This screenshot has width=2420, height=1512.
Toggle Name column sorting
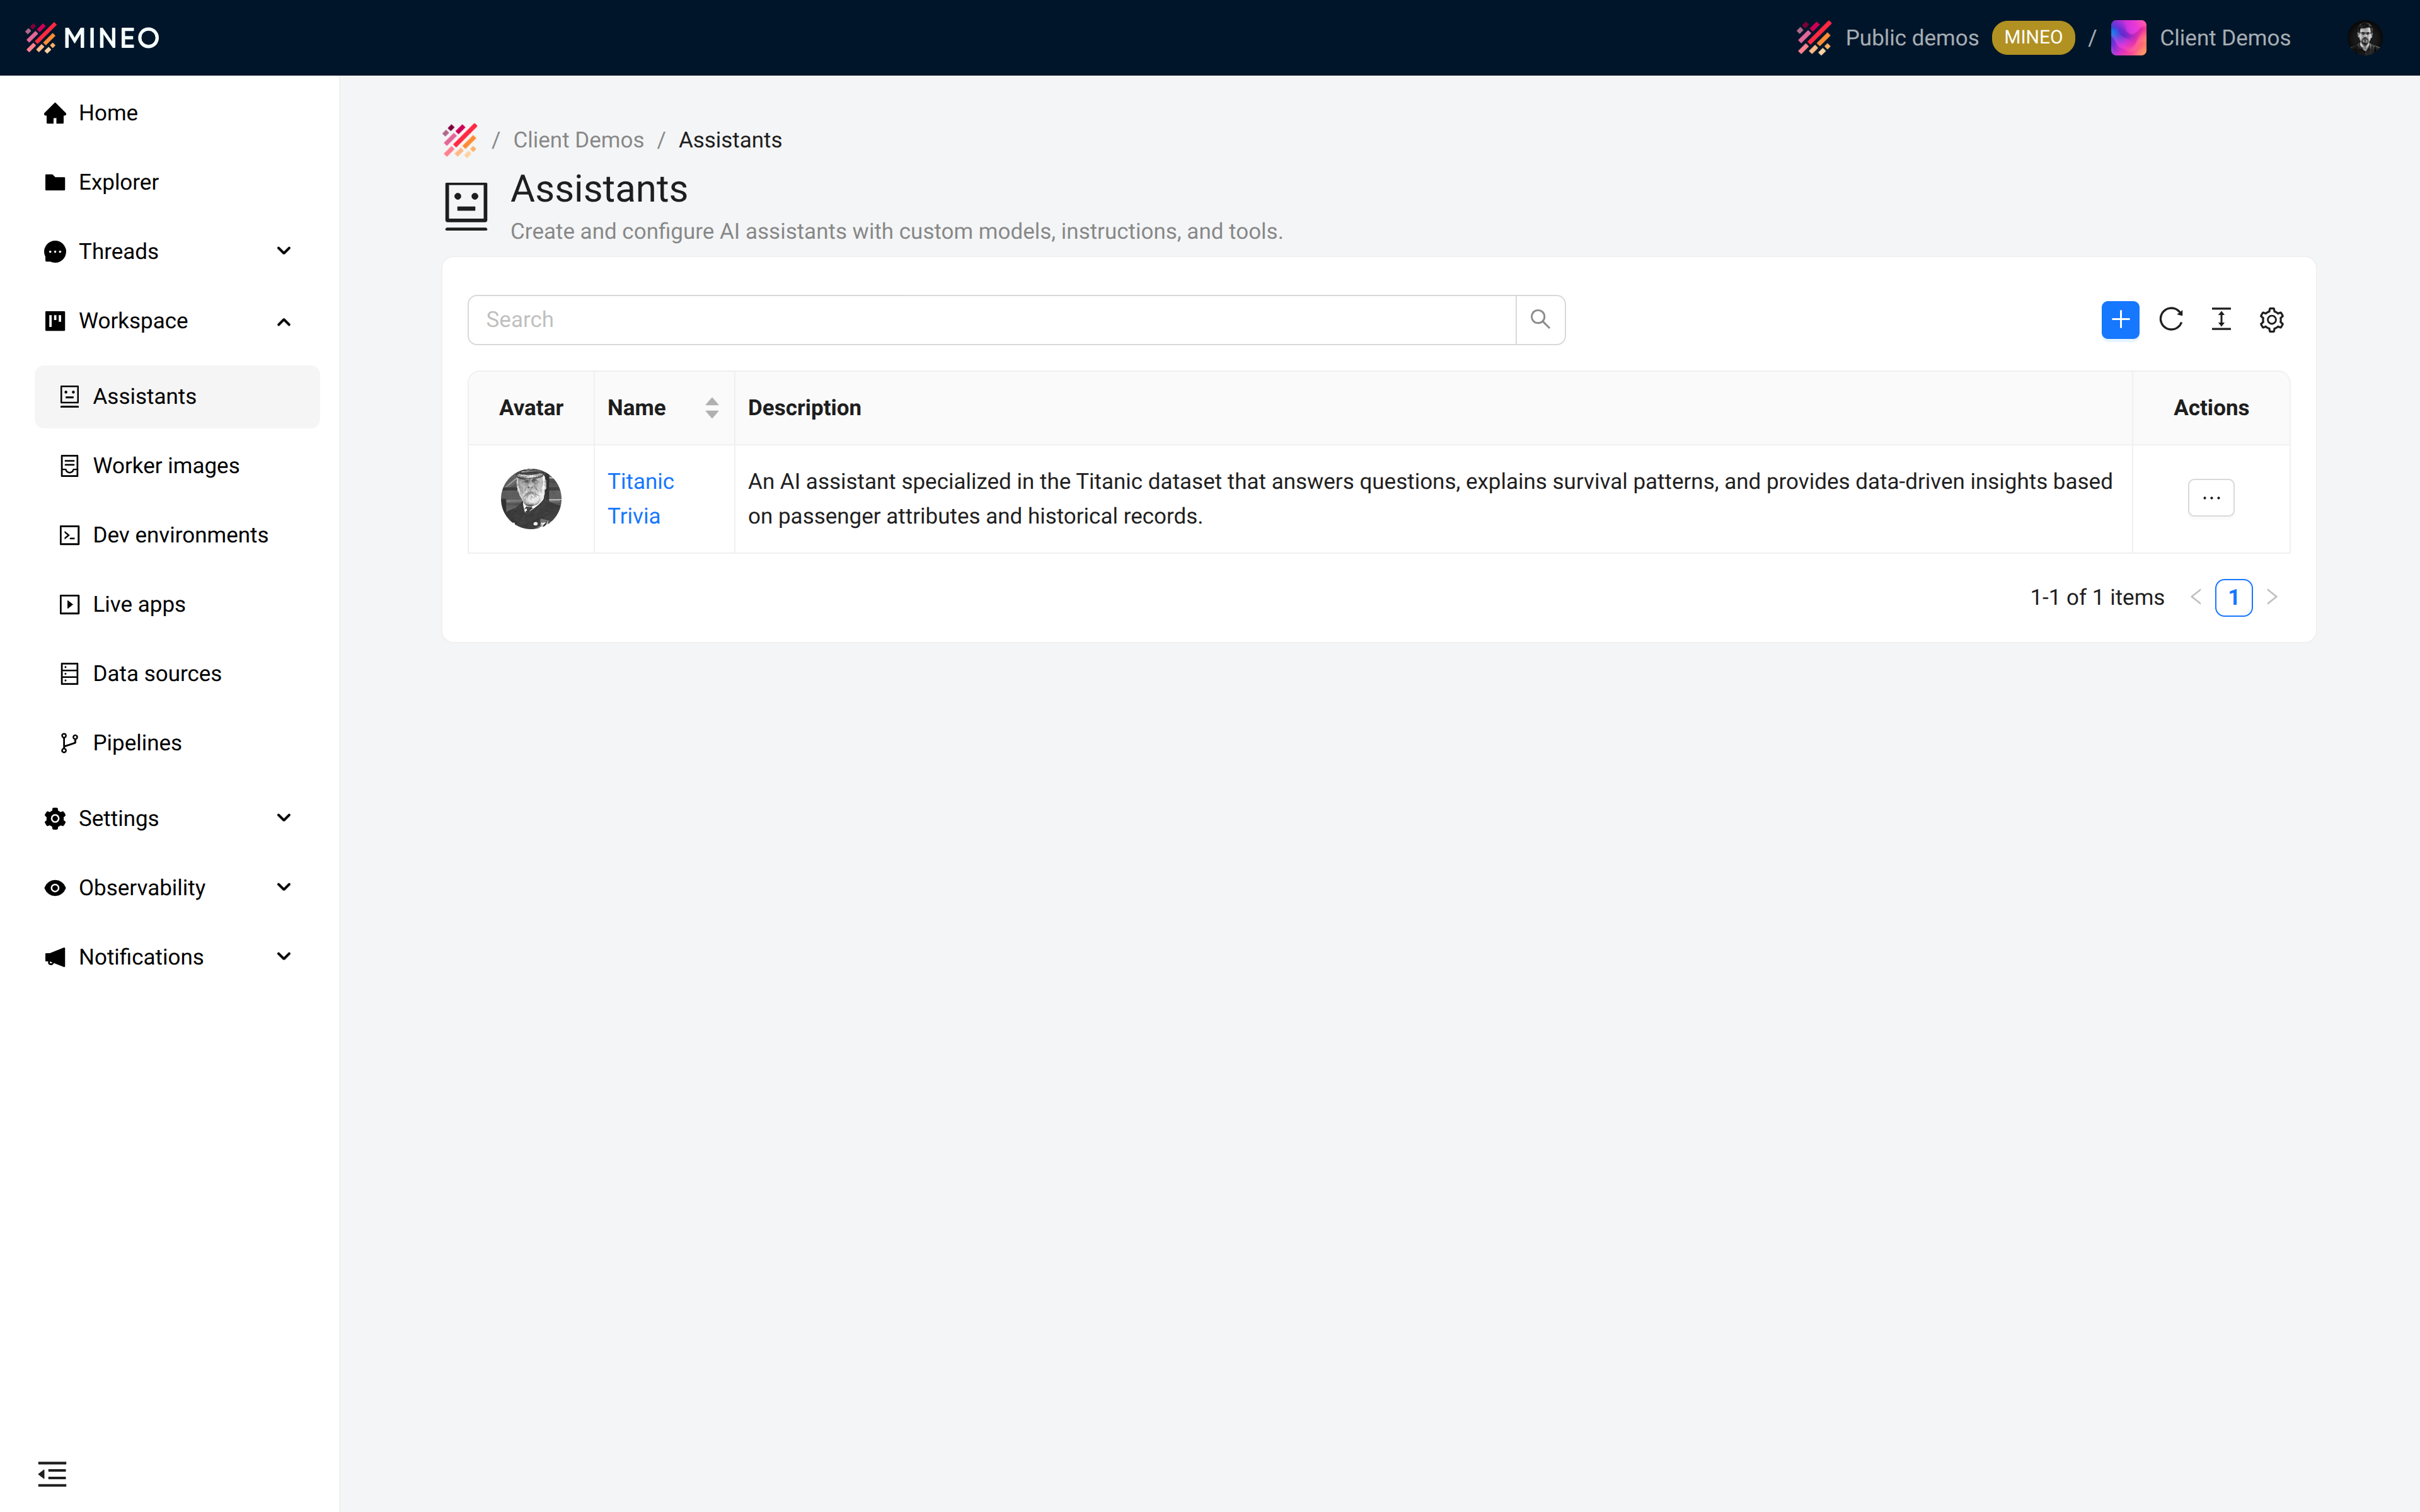[711, 407]
